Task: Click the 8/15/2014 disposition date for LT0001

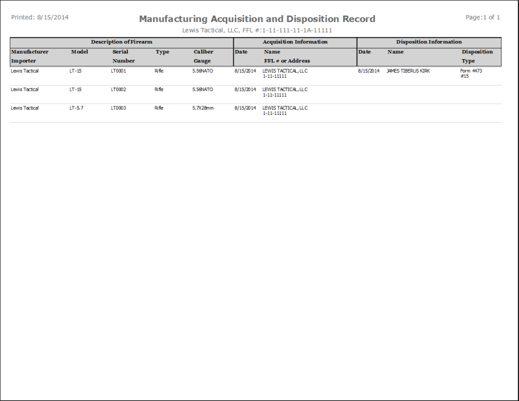Action: pyautogui.click(x=368, y=71)
